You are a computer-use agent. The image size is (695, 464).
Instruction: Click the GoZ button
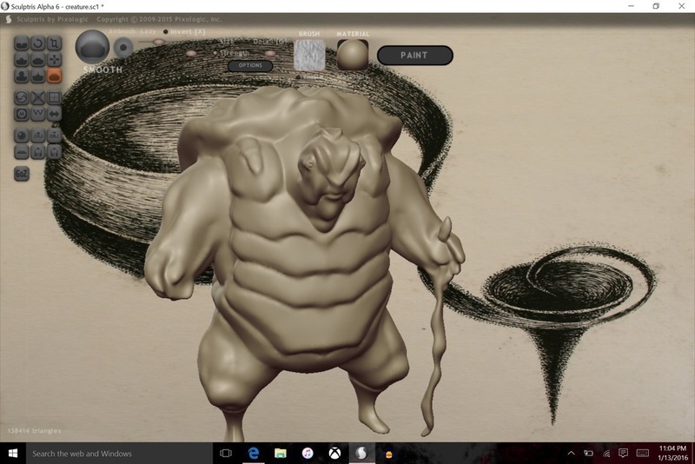pyautogui.click(x=22, y=174)
